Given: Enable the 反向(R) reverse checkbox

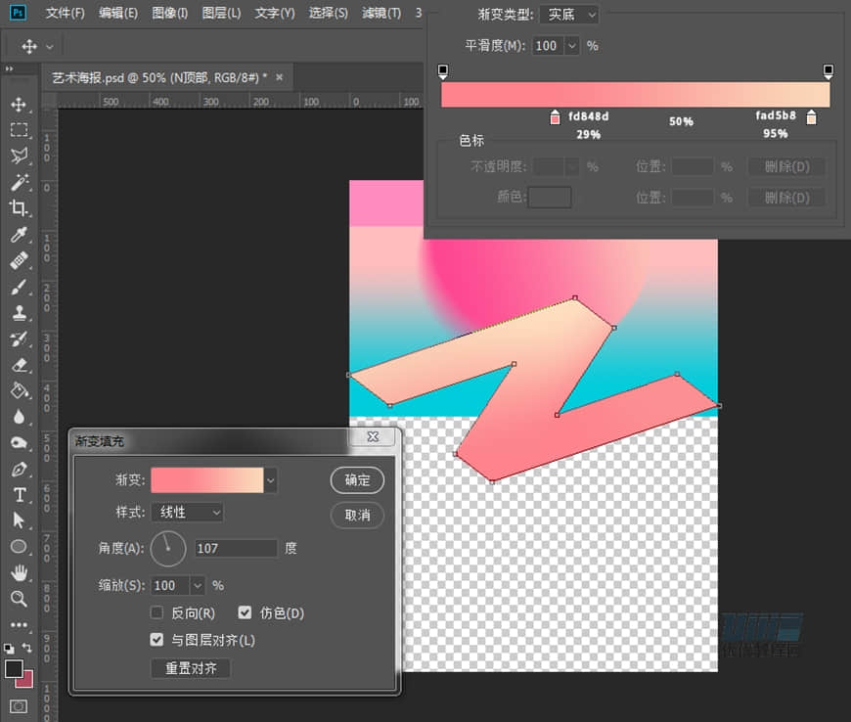Looking at the screenshot, I should tap(157, 612).
